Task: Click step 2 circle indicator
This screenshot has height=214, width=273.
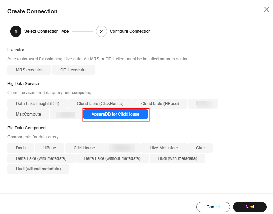Action: [x=101, y=31]
